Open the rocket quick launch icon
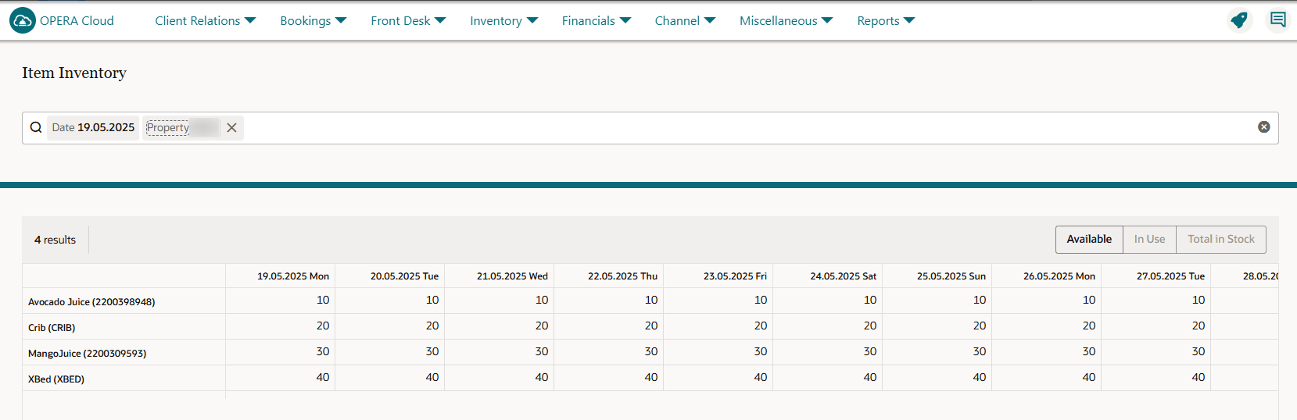Viewport: 1297px width, 420px height. point(1239,20)
